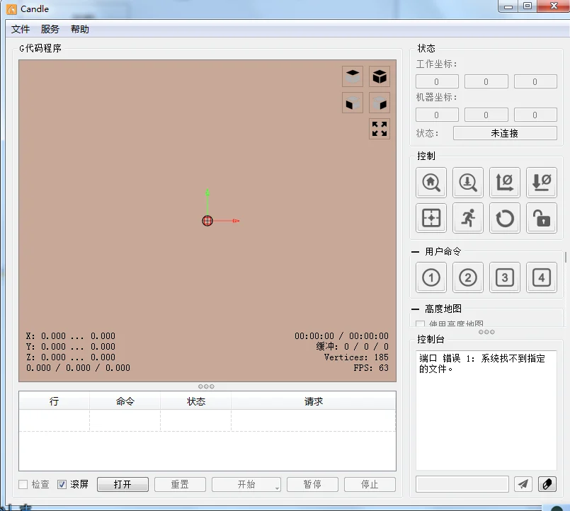This screenshot has width=570, height=511.
Task: Enable the 检查 checkbox
Action: (x=23, y=484)
